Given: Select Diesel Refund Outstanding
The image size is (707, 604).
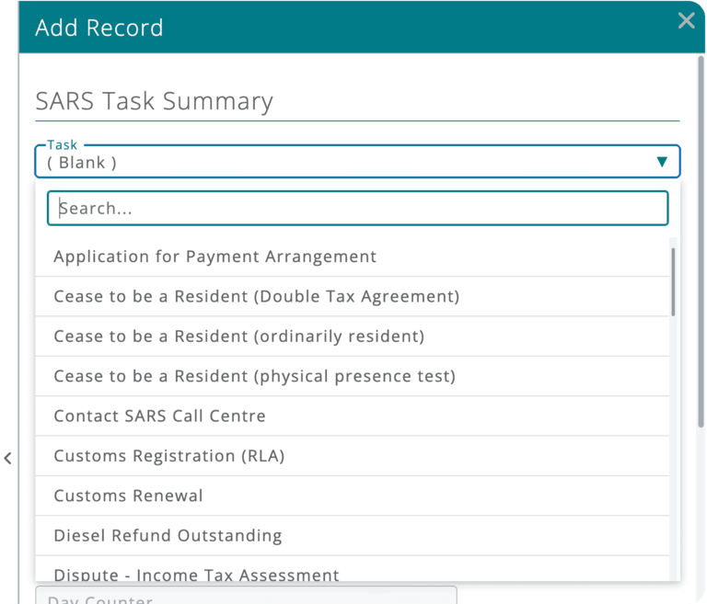Looking at the screenshot, I should click(168, 535).
